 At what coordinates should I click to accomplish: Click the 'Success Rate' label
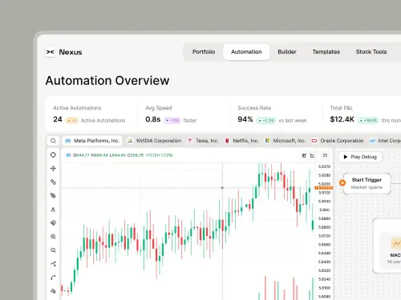[x=254, y=108]
